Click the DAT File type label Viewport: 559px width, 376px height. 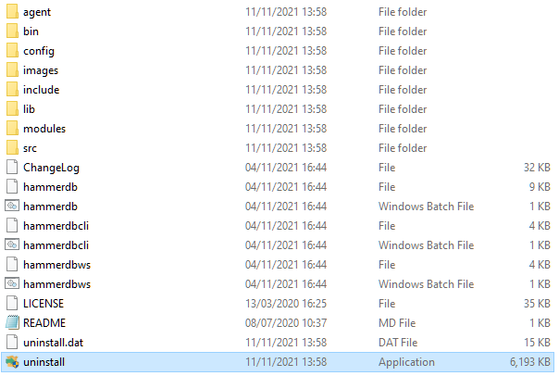click(x=398, y=343)
